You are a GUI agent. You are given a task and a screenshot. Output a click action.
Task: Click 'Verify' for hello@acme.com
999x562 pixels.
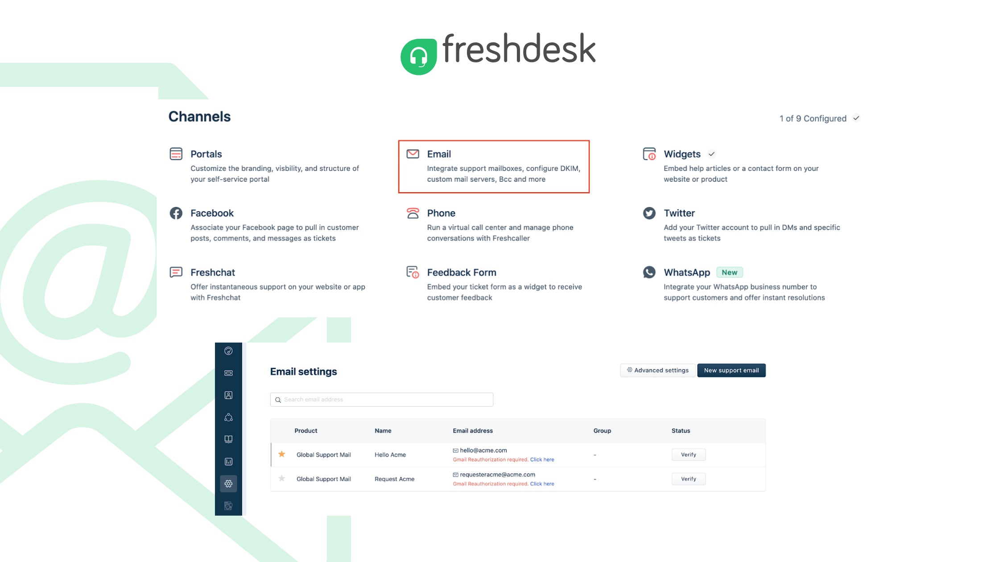tap(688, 454)
